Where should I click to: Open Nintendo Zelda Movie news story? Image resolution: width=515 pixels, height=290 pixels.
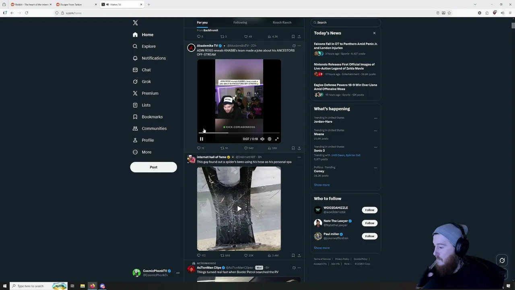[x=346, y=69]
